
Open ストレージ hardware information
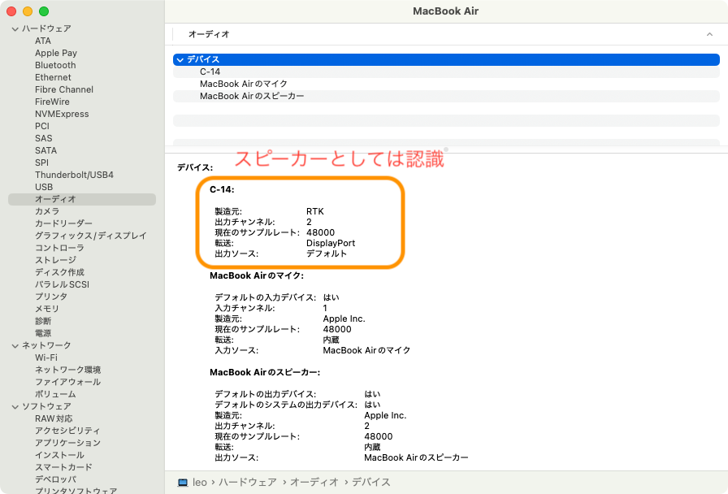click(x=55, y=260)
